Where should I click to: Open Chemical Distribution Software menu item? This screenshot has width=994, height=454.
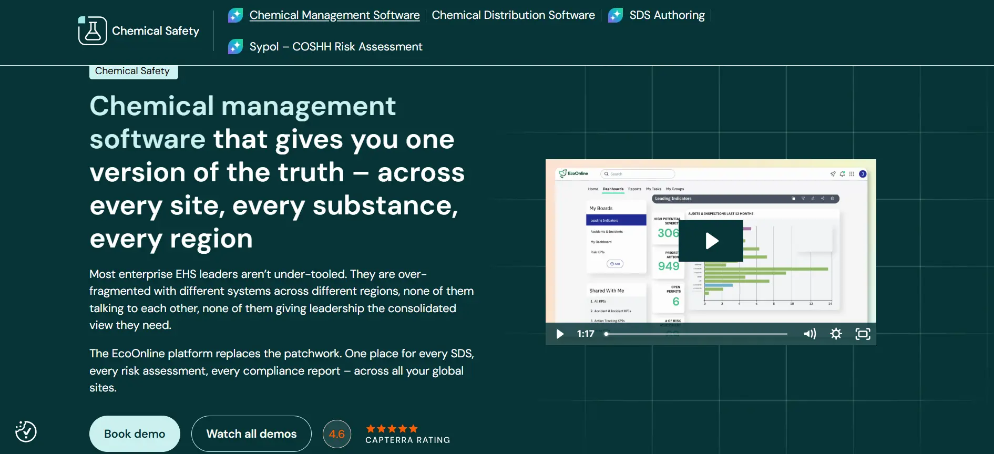pos(514,15)
